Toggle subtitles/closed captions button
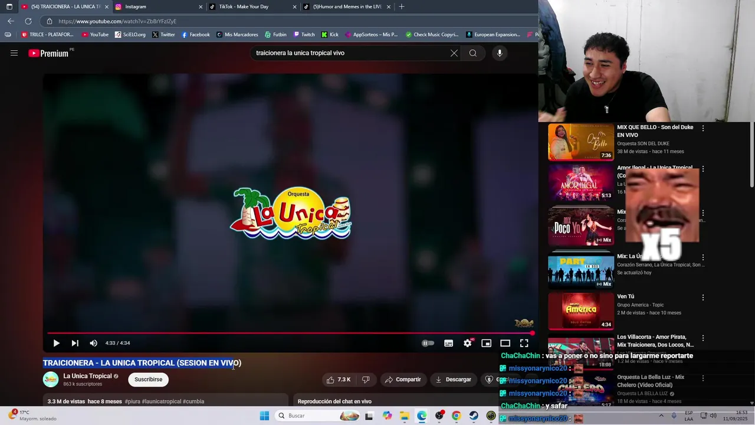Image resolution: width=755 pixels, height=425 pixels. [449, 343]
